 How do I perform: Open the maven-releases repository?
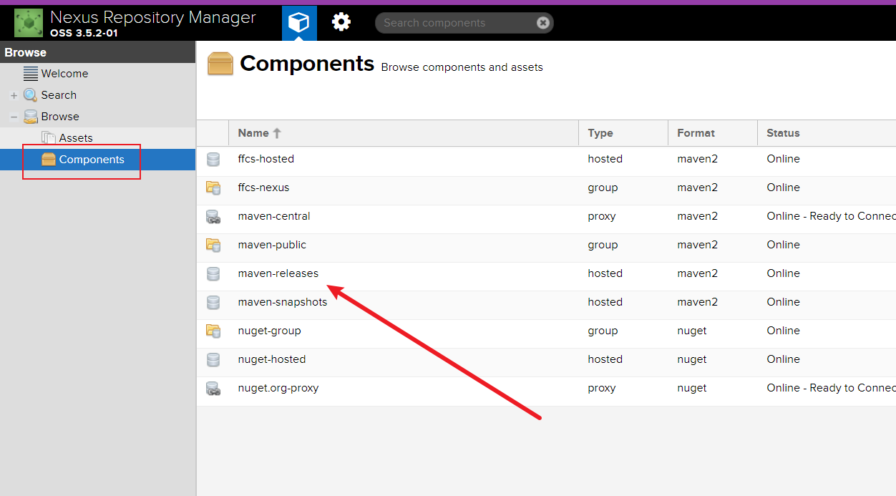click(x=278, y=273)
